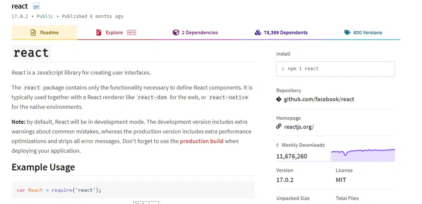Click the red Explore file icon

(x=99, y=33)
